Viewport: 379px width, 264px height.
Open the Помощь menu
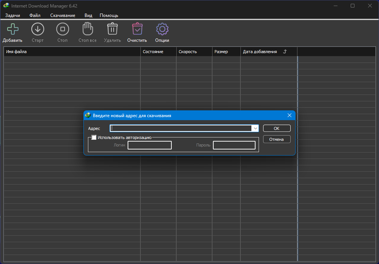109,15
